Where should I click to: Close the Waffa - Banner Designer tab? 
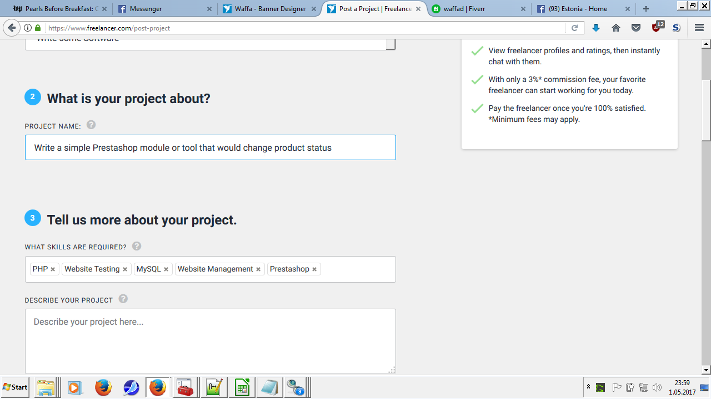coord(314,9)
